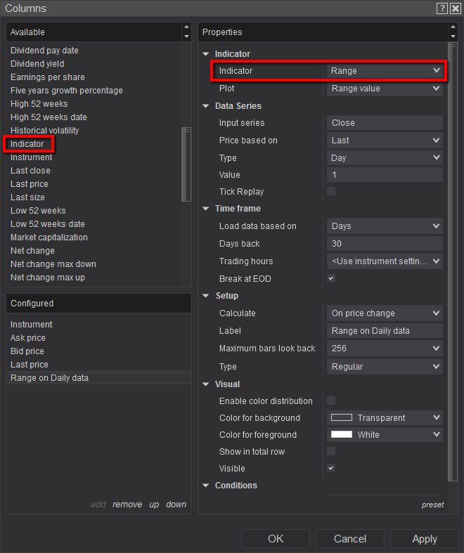Image resolution: width=464 pixels, height=553 pixels.
Task: Select Indicator in Available list
Action: 27,144
